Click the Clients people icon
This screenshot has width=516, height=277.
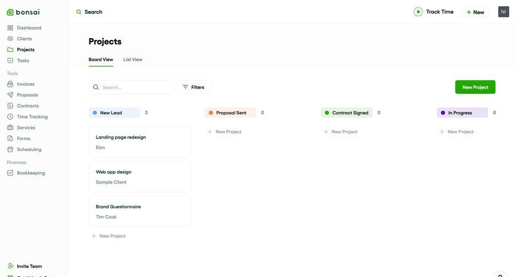click(10, 39)
